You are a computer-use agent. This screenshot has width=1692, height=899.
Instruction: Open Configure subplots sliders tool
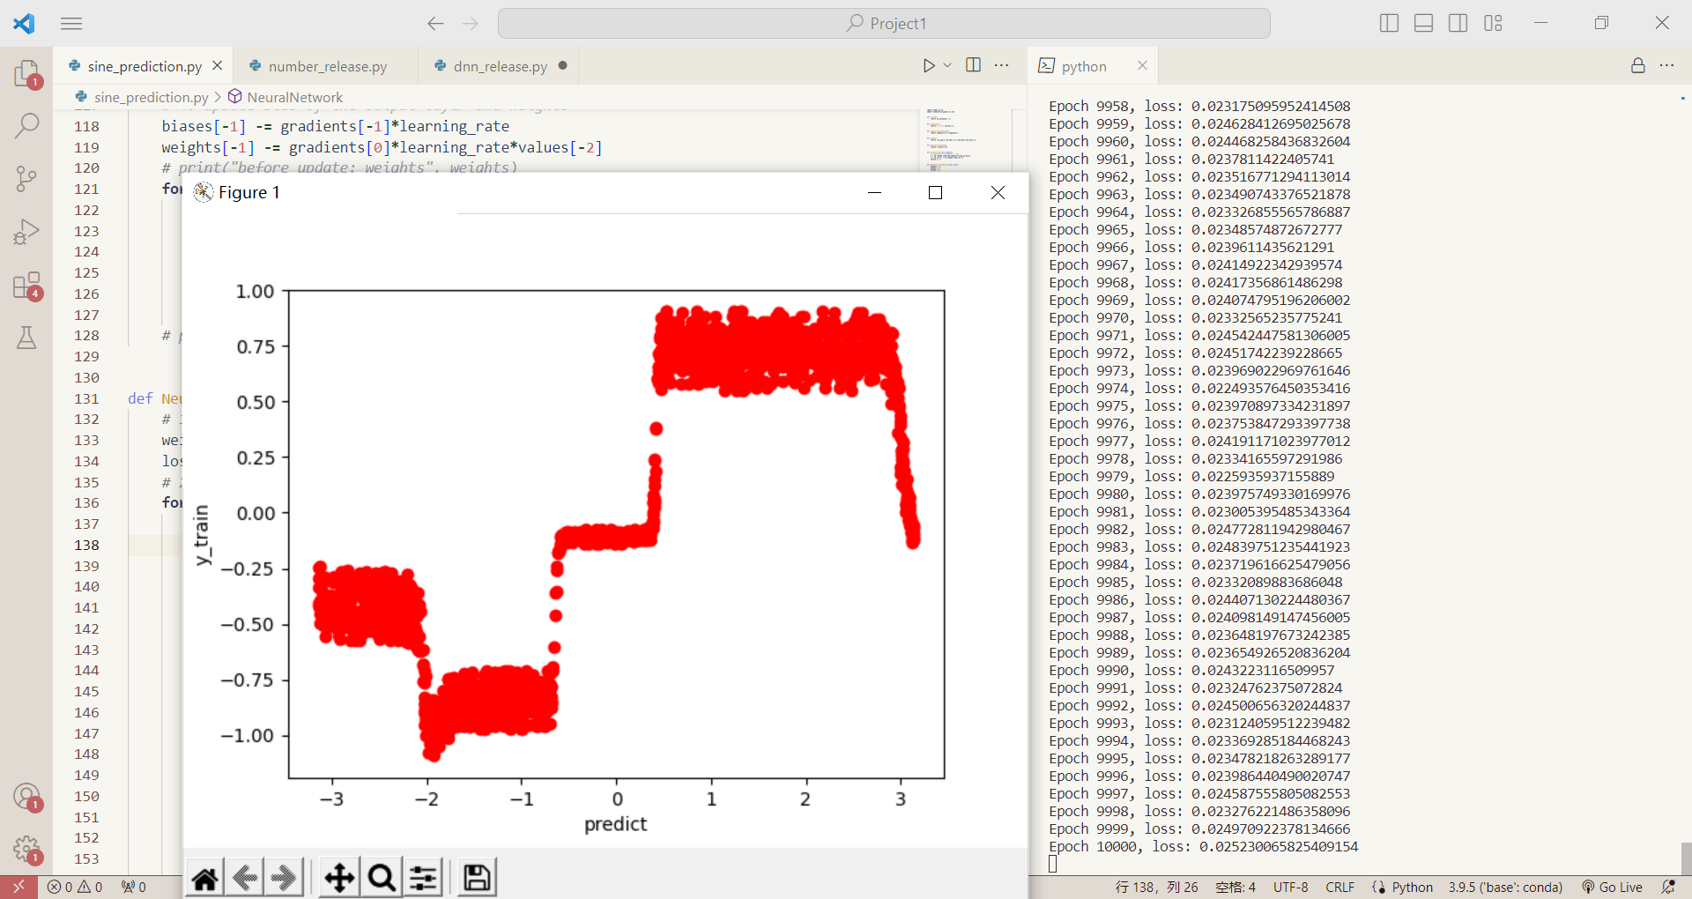(424, 878)
